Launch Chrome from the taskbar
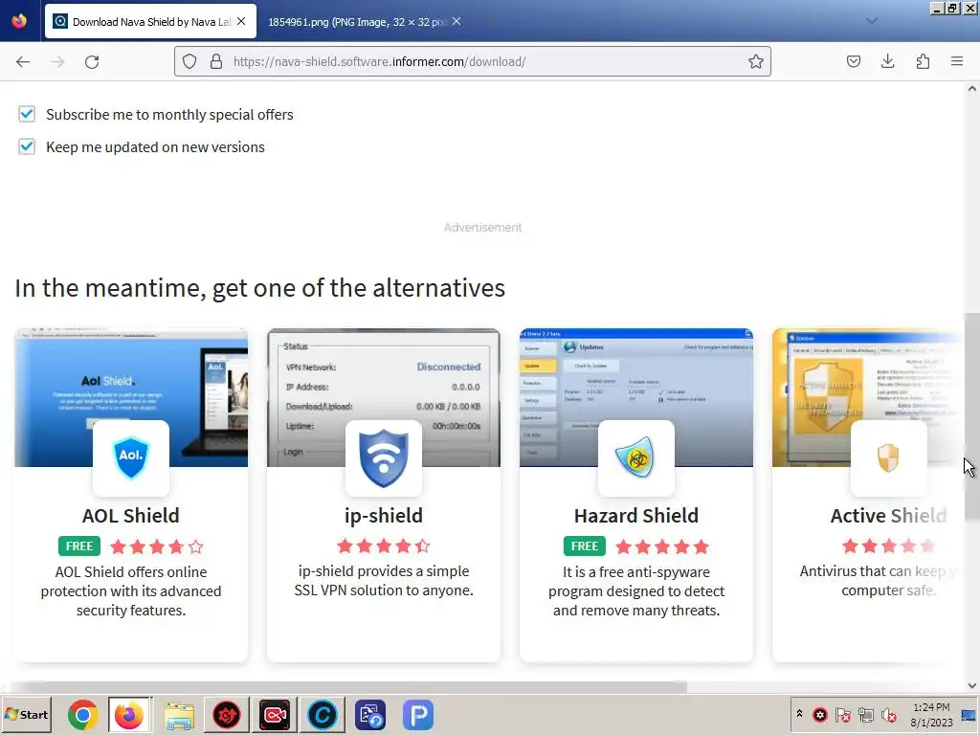This screenshot has height=735, width=980. pyautogui.click(x=82, y=714)
